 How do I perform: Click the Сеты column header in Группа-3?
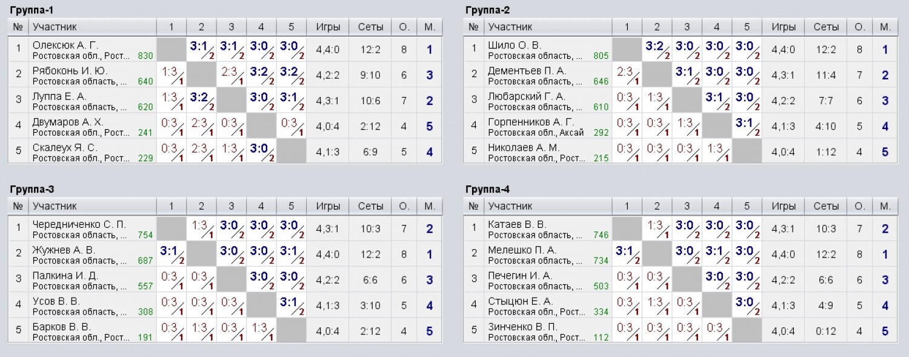coord(371,206)
